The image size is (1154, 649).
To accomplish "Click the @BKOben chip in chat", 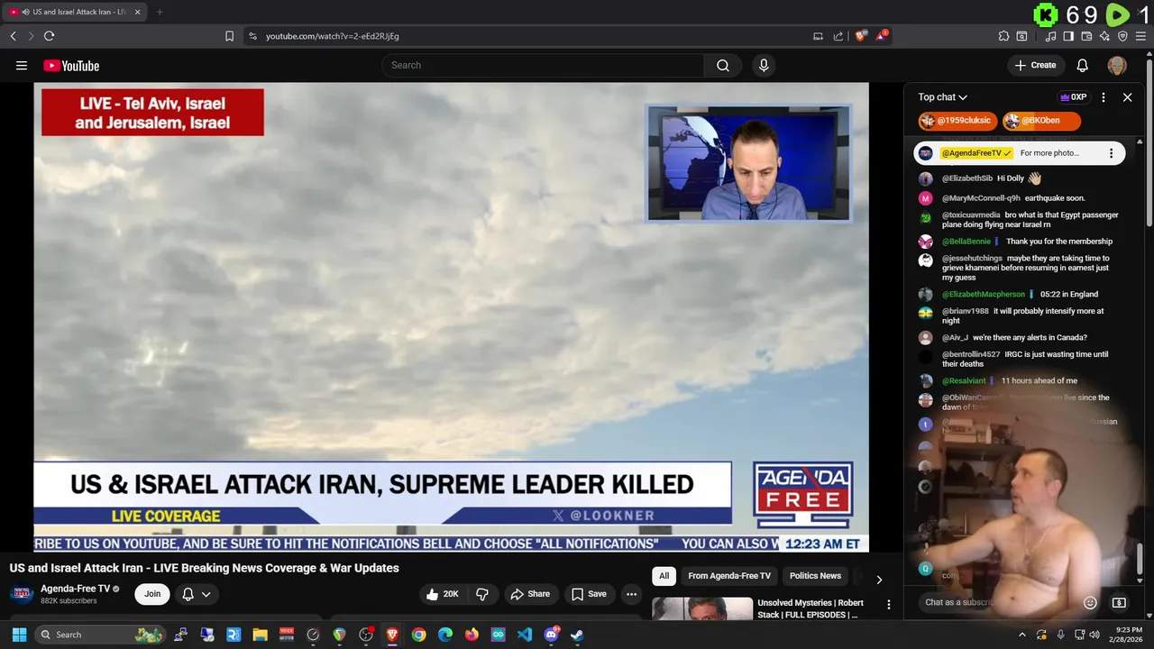I will point(1040,121).
